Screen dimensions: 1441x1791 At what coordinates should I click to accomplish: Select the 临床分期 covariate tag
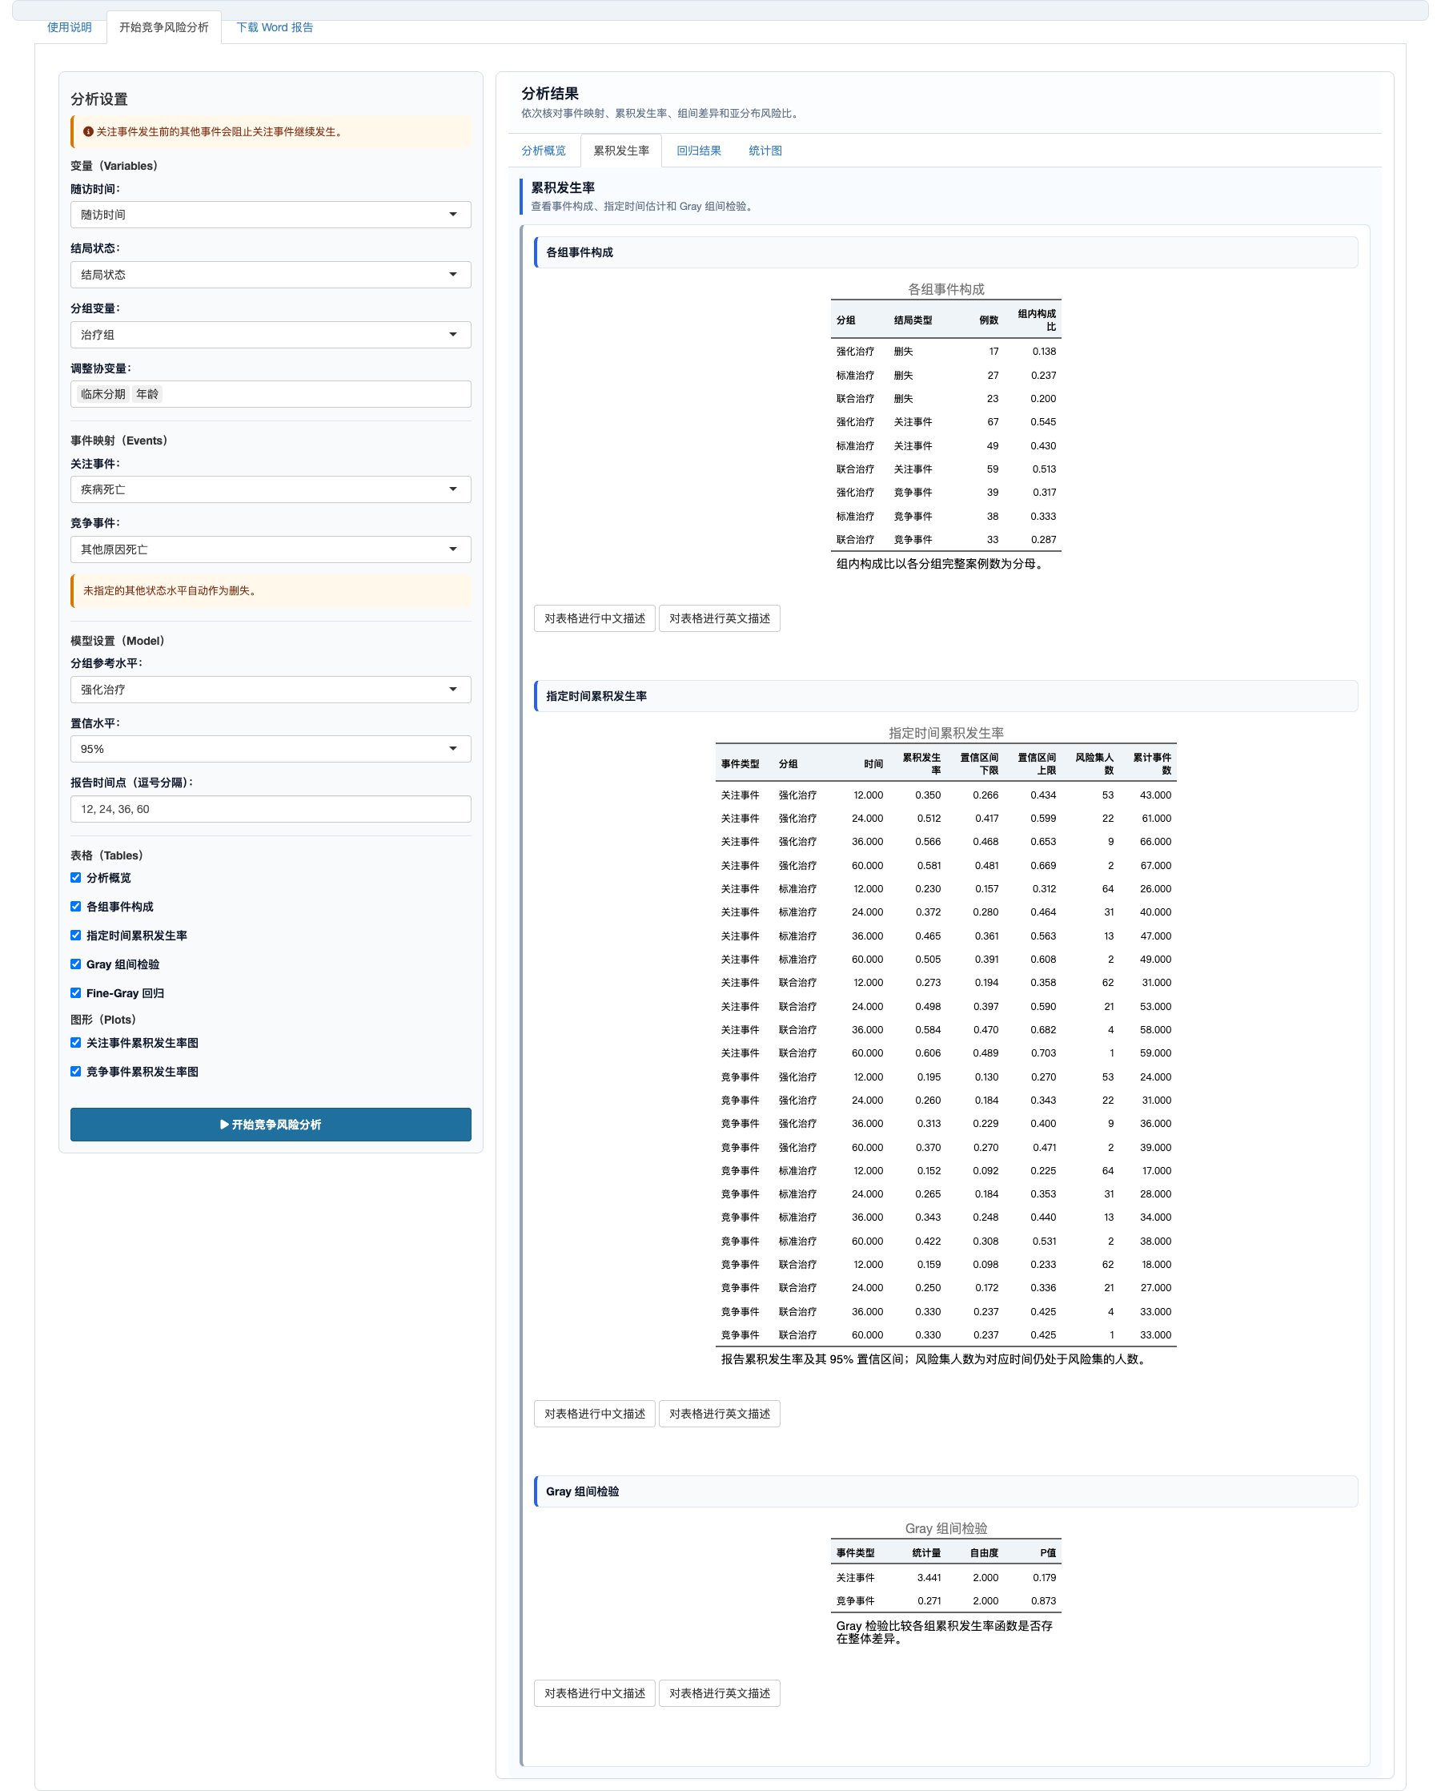tap(103, 394)
